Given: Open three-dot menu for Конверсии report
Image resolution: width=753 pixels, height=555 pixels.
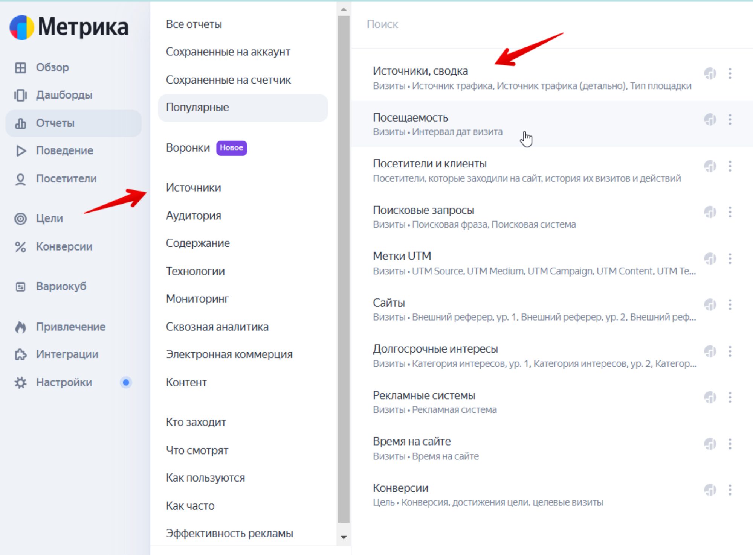Looking at the screenshot, I should pos(730,490).
